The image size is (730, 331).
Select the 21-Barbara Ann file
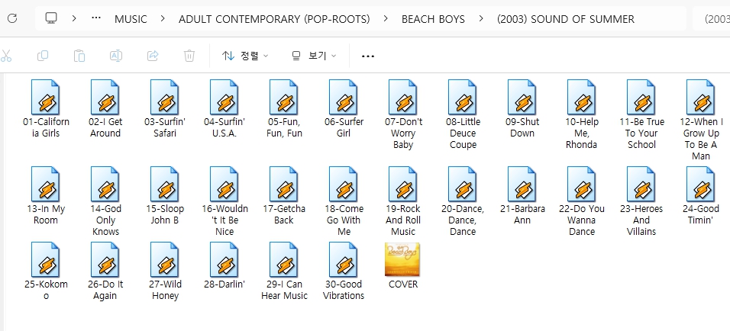coord(522,196)
